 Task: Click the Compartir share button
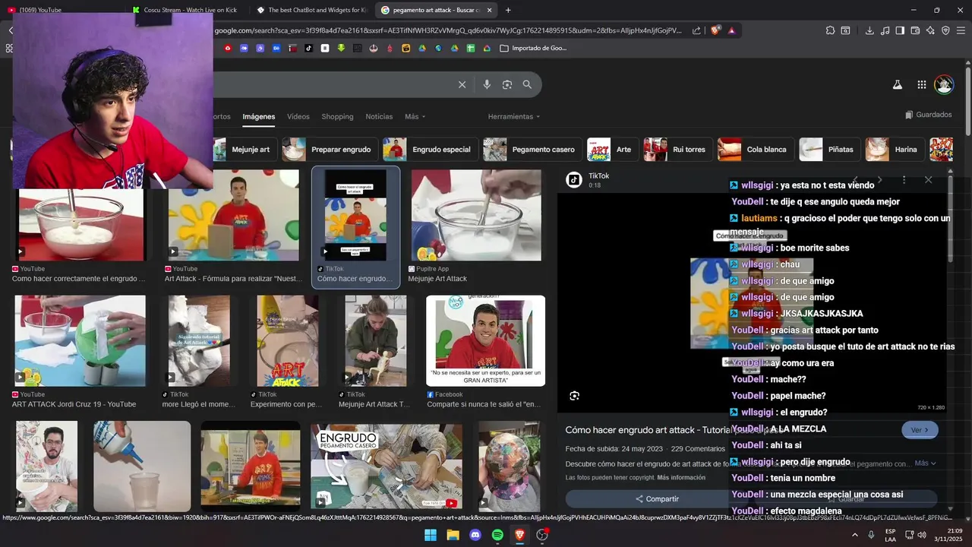[658, 499]
